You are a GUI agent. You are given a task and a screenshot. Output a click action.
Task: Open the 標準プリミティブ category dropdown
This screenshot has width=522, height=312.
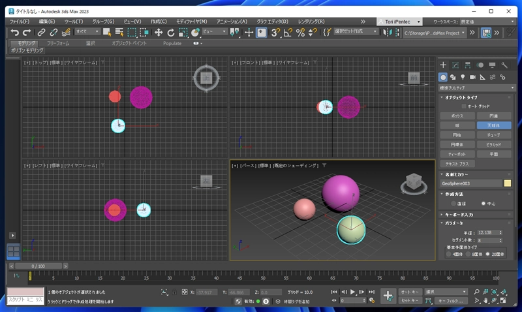click(477, 88)
